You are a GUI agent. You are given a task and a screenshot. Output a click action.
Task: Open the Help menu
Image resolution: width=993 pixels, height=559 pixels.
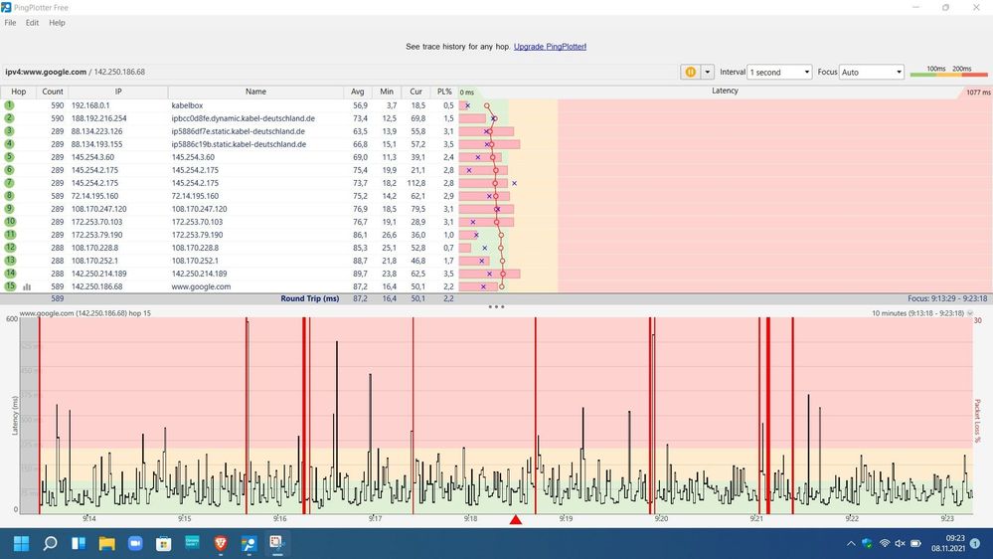[57, 23]
